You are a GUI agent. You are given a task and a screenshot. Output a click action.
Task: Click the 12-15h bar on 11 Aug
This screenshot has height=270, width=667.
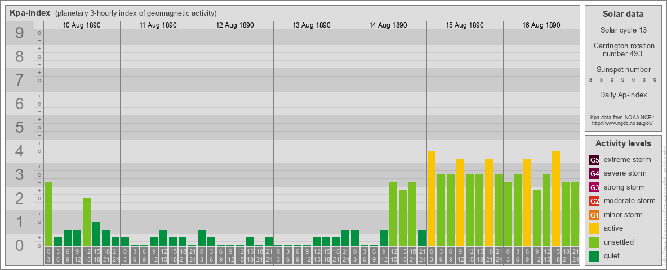[x=163, y=237]
